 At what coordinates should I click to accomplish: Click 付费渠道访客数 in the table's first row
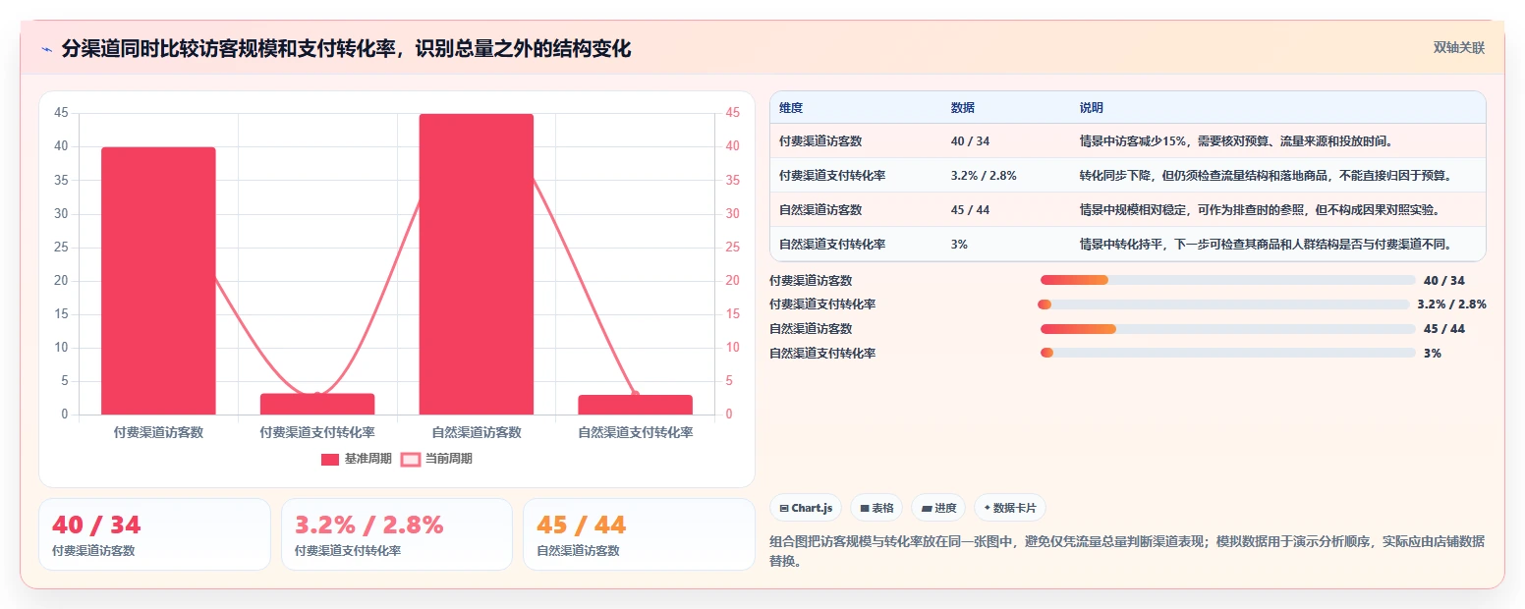pos(820,140)
